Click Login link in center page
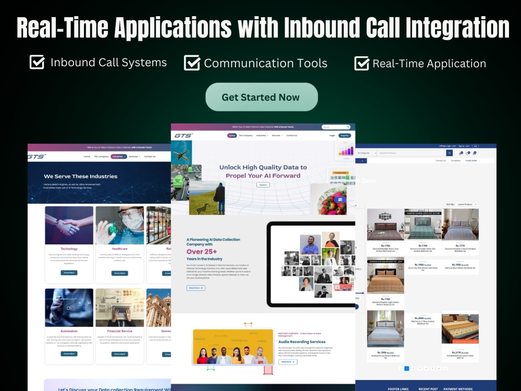521x391 pixels. pyautogui.click(x=332, y=136)
